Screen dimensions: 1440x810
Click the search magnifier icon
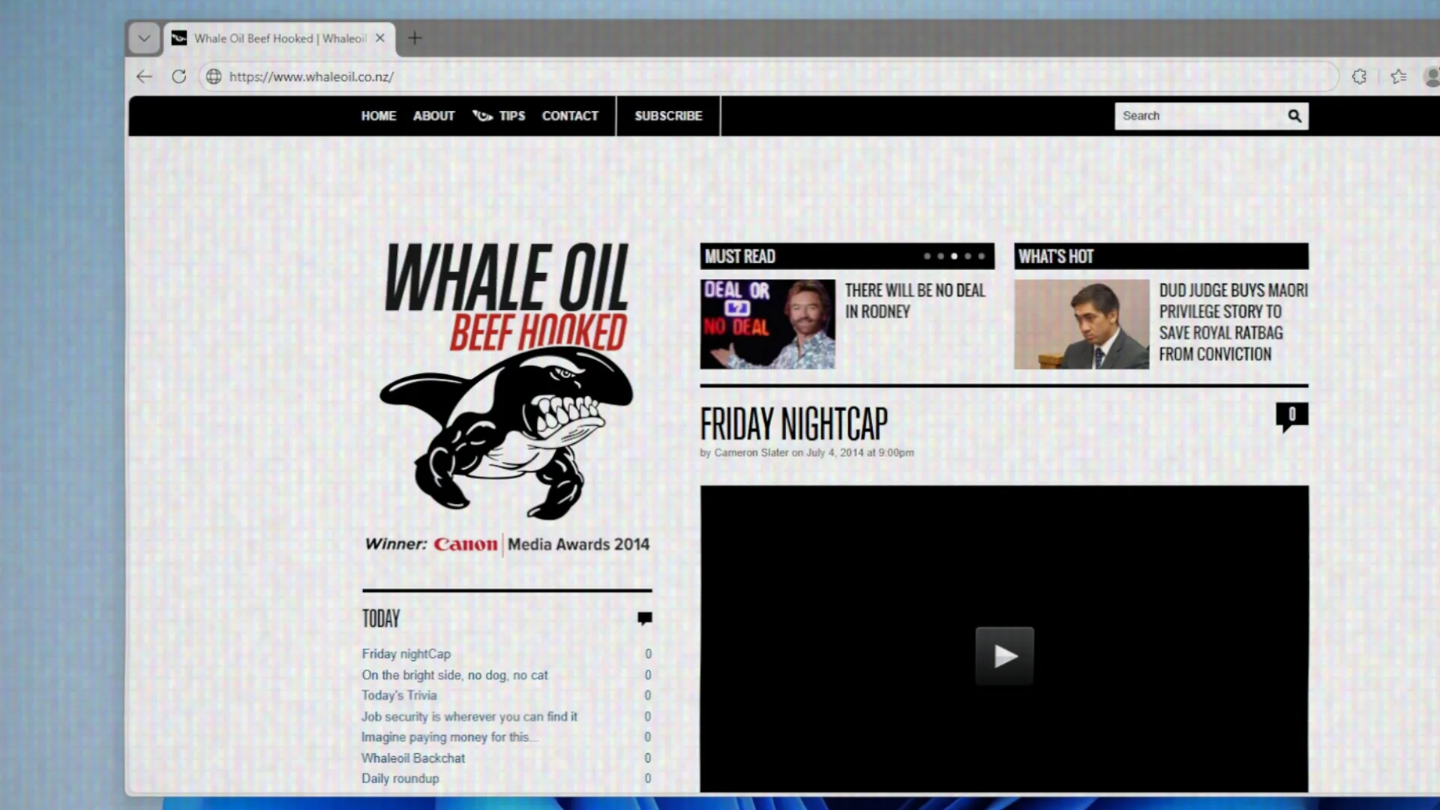point(1294,115)
